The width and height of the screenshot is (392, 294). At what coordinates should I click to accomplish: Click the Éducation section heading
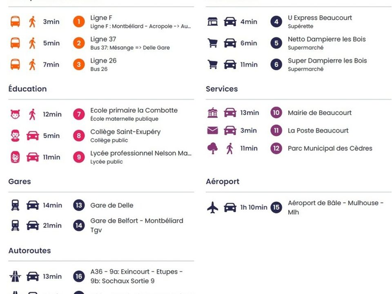27,89
